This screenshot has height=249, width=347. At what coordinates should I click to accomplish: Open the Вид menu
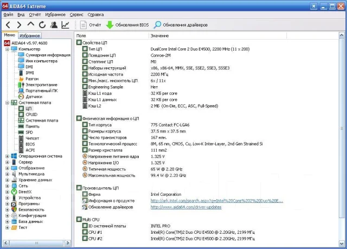tap(21, 15)
